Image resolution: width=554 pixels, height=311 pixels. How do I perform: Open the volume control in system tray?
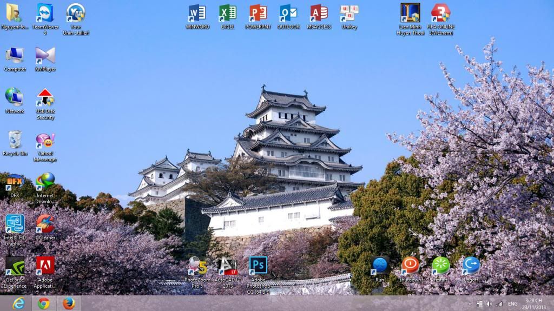coord(489,304)
